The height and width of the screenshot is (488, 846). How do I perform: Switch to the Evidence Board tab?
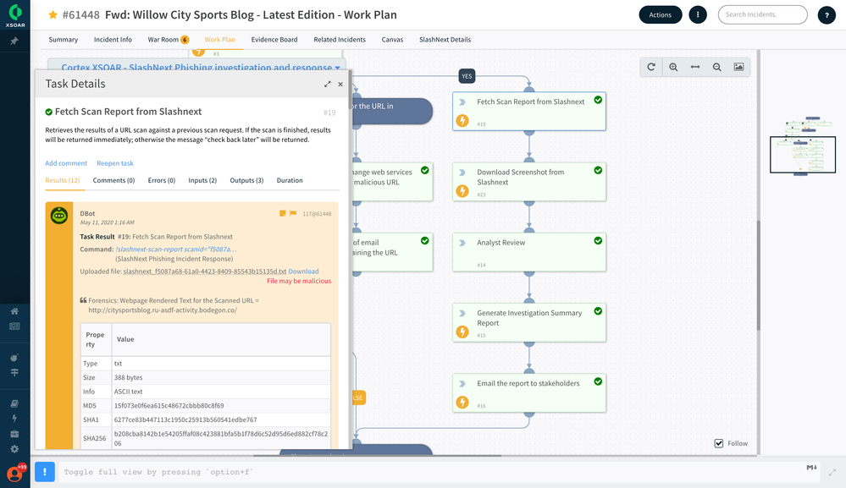tap(276, 40)
